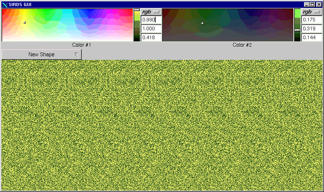
Task: Click Color #1 blue value field 0.418
Action: (151, 37)
